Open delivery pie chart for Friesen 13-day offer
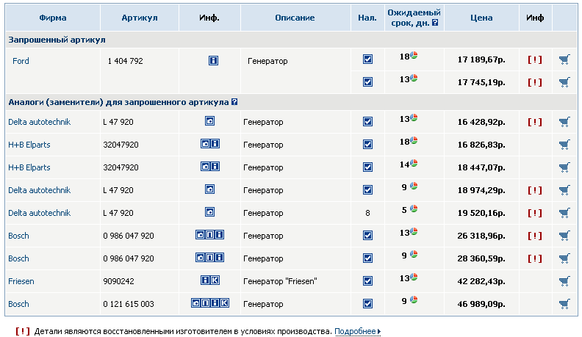 click(414, 277)
